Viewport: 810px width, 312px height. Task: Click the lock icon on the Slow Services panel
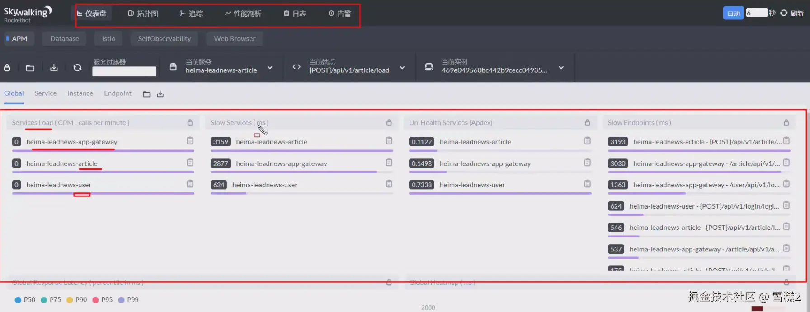coord(389,122)
